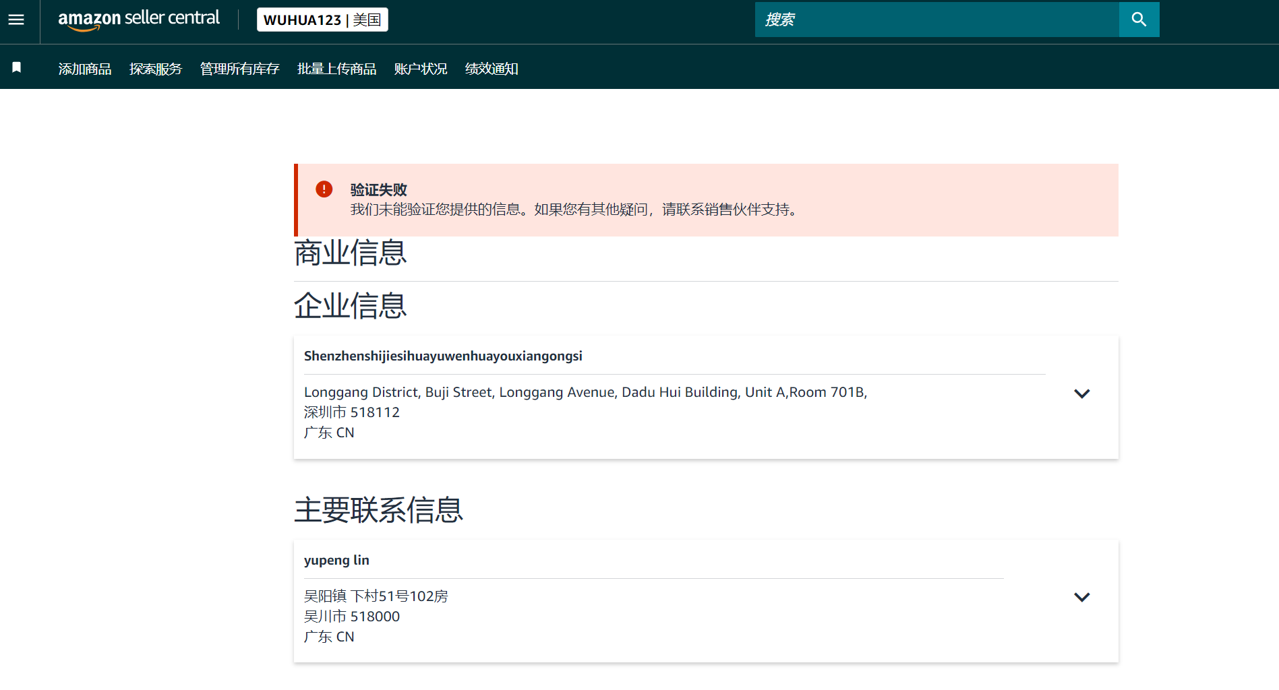The height and width of the screenshot is (690, 1279).
Task: Open 账户状况 page
Action: (x=421, y=69)
